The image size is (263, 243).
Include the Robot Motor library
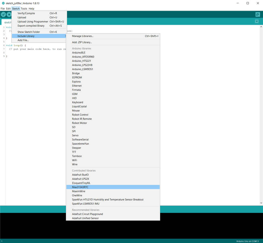coord(113,123)
